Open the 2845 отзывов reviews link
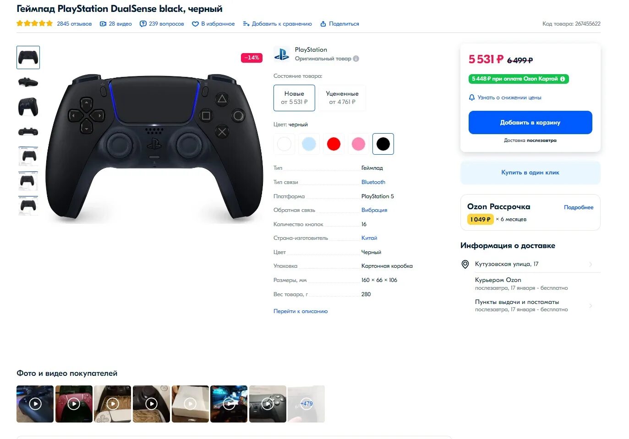 [74, 24]
